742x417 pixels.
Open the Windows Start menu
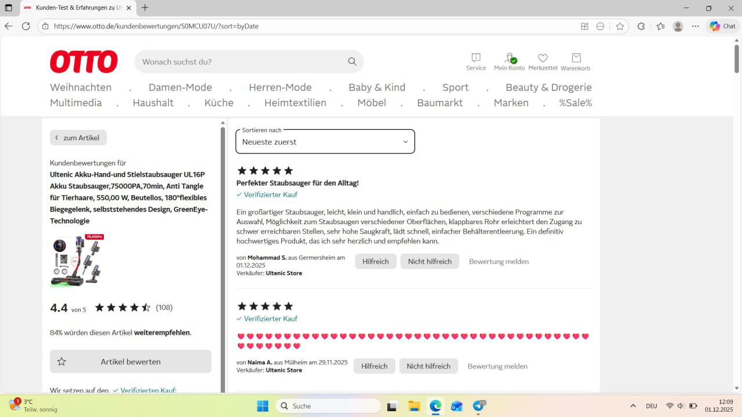pos(263,406)
